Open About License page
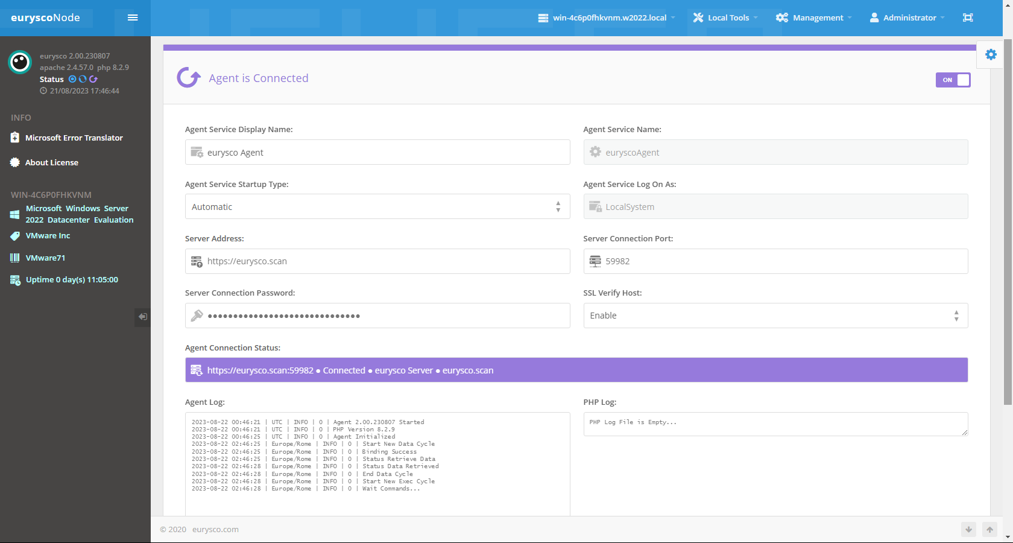 [52, 162]
